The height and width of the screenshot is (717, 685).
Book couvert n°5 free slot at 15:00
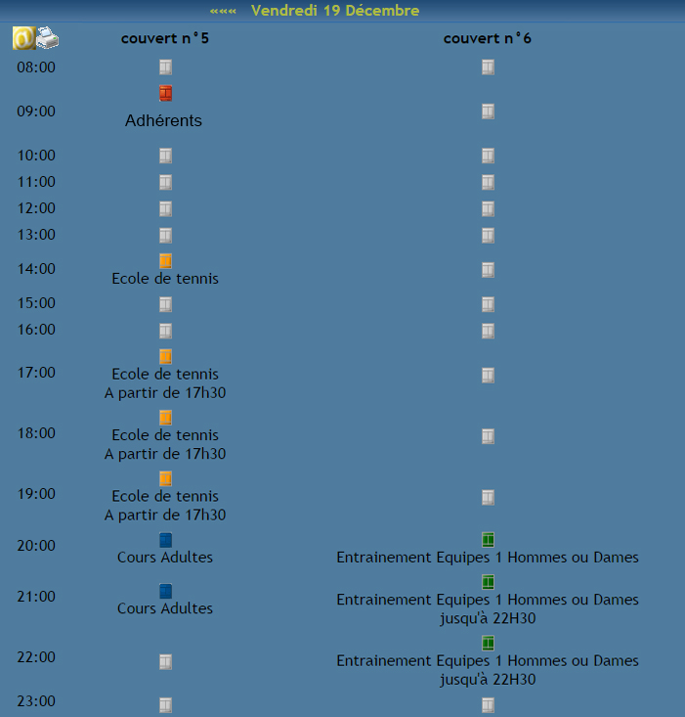(x=166, y=303)
